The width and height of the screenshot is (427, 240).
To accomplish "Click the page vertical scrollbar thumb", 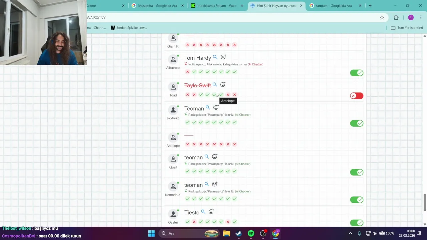I will tap(425, 202).
